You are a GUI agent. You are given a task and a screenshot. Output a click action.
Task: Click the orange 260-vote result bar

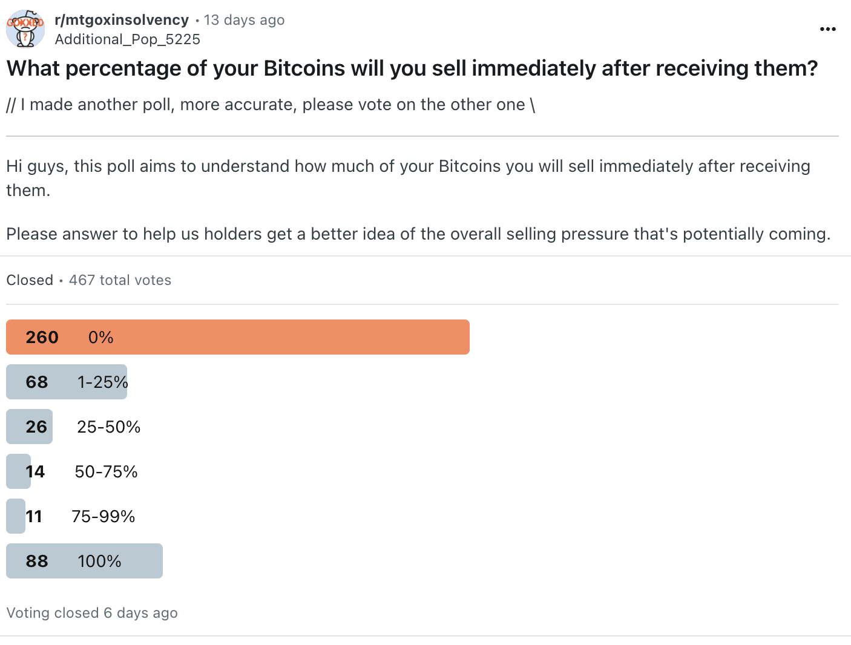coord(237,337)
